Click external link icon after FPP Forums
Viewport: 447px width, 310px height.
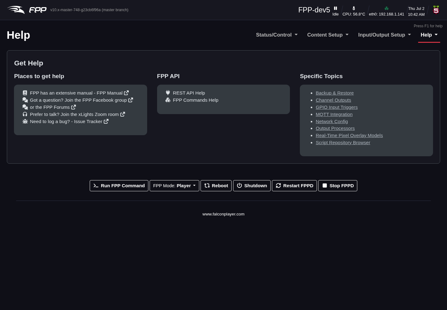pos(74,107)
